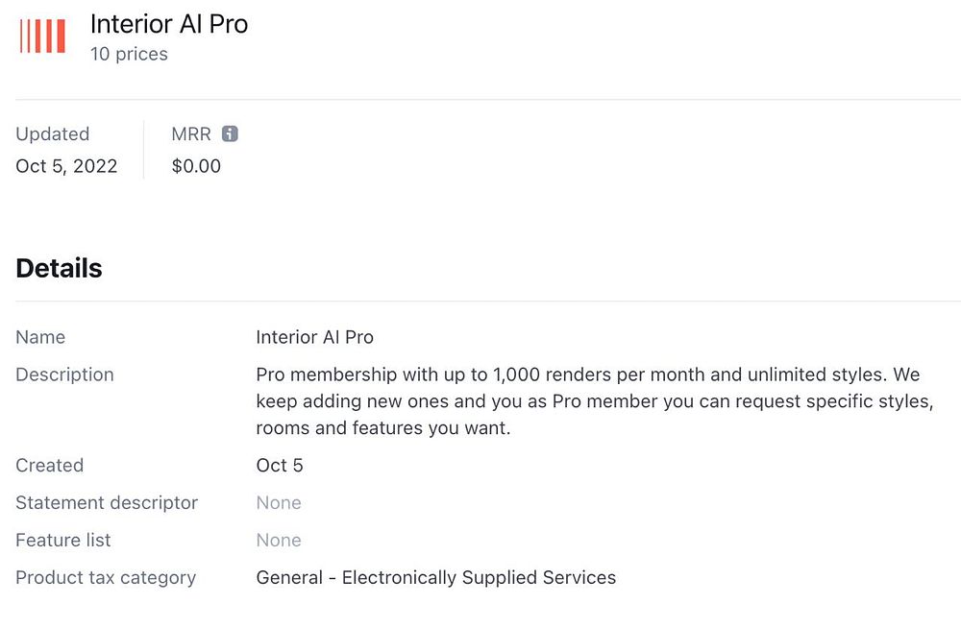Click the Statement descriptor label
961x628 pixels.
(107, 503)
